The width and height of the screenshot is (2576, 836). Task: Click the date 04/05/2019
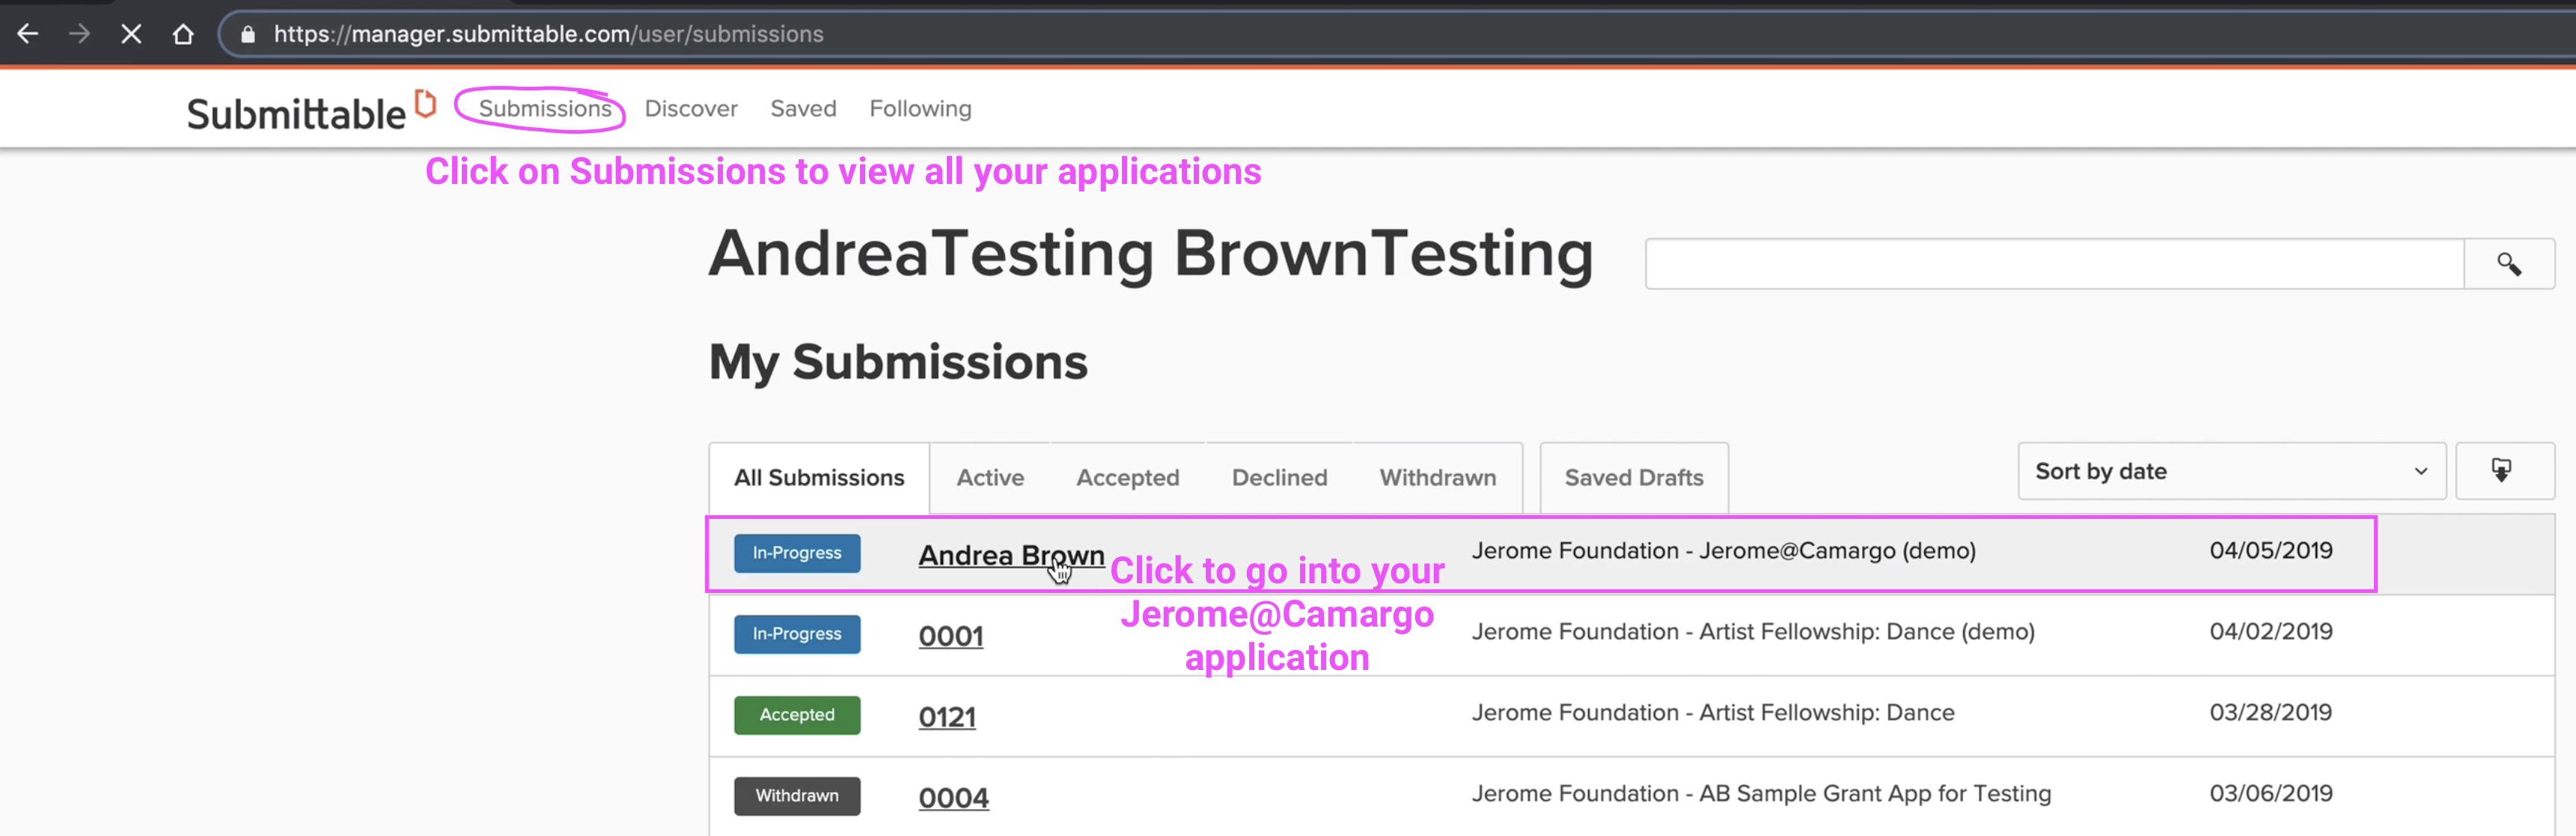tap(2271, 550)
